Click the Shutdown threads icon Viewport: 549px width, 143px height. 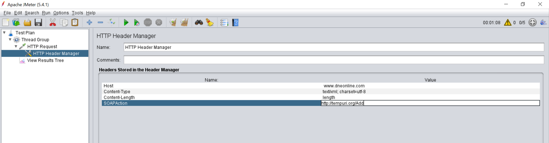(x=159, y=23)
